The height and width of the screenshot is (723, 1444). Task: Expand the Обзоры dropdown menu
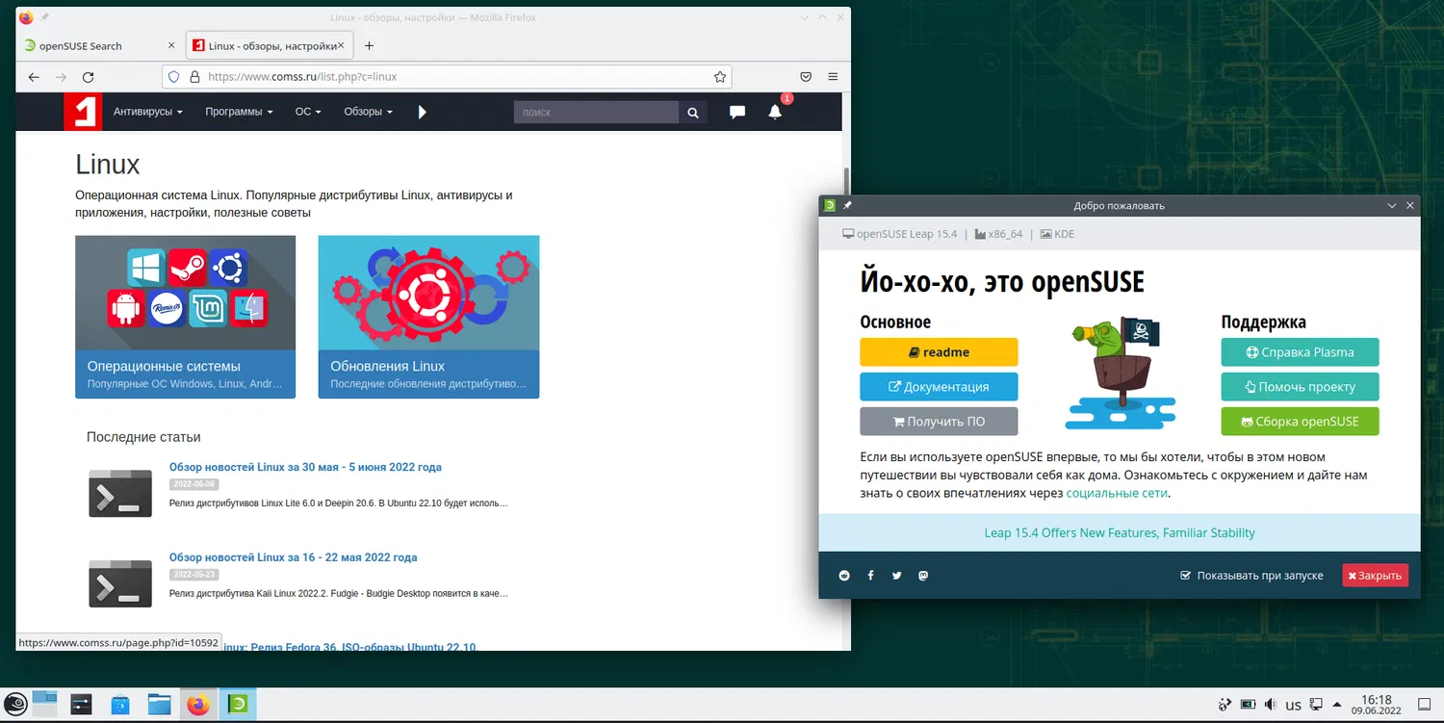coord(368,112)
